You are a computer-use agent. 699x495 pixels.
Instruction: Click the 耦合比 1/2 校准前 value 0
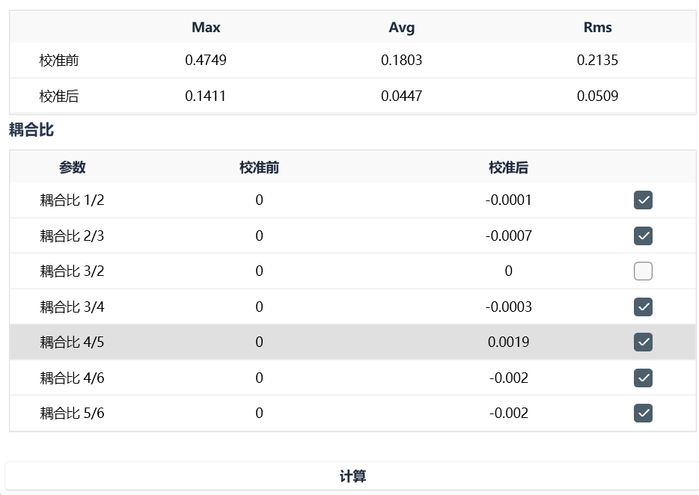(x=259, y=200)
